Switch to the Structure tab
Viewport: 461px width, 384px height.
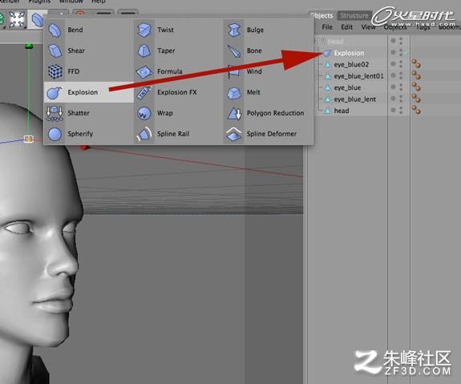tap(354, 15)
